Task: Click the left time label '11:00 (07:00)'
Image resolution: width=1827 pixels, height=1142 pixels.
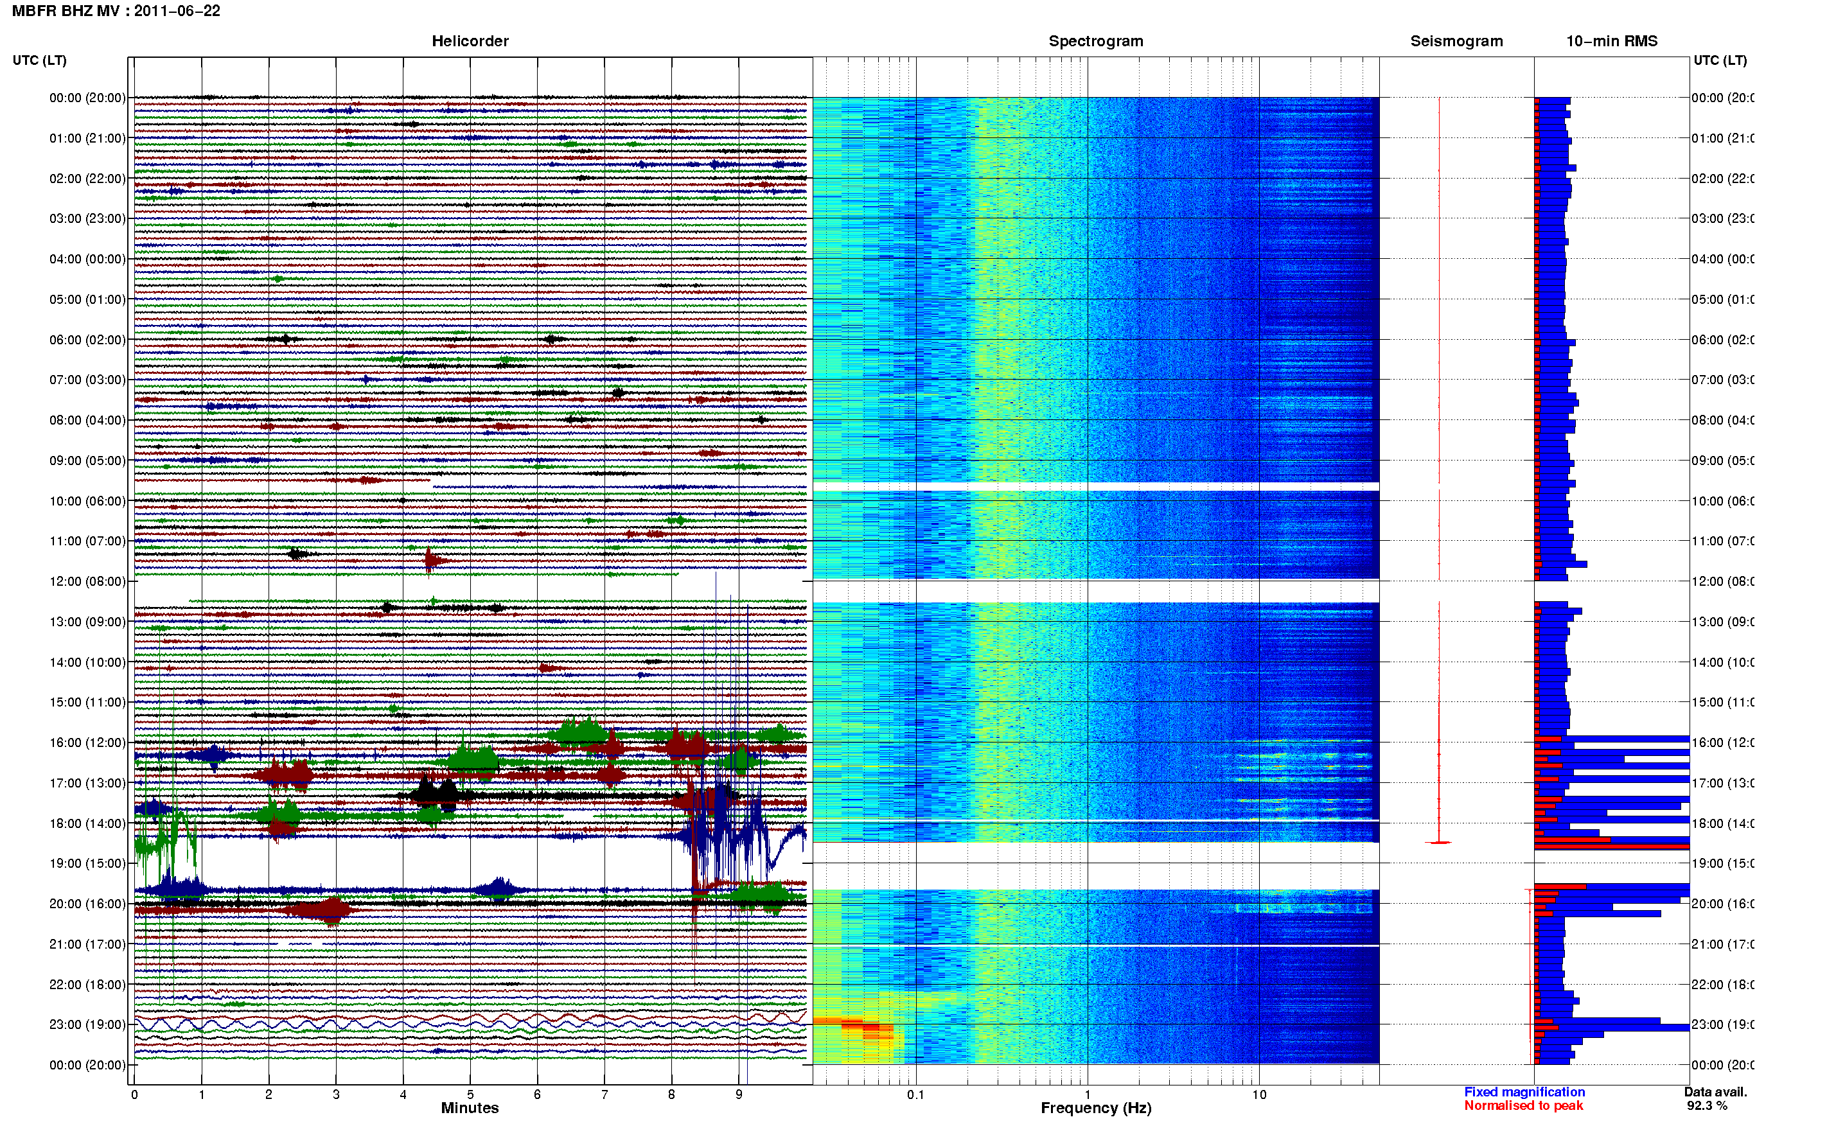Action: point(87,541)
